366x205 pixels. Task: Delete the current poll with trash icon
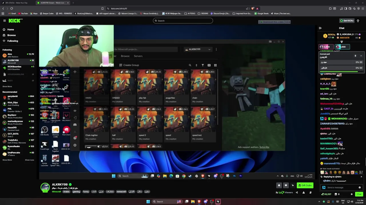pyautogui.click(x=355, y=56)
